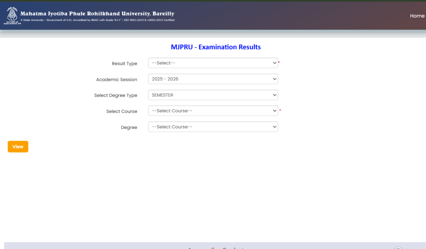Click the university emblem logo in the header
The height and width of the screenshot is (249, 426).
pos(12,15)
